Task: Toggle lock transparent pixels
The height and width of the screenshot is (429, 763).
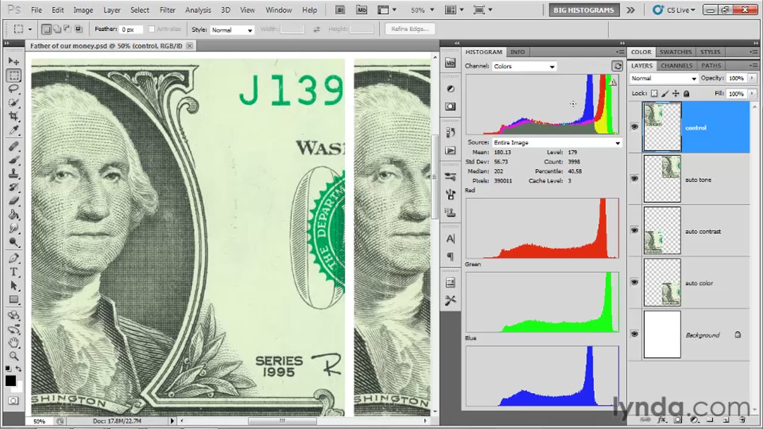Action: pos(654,94)
